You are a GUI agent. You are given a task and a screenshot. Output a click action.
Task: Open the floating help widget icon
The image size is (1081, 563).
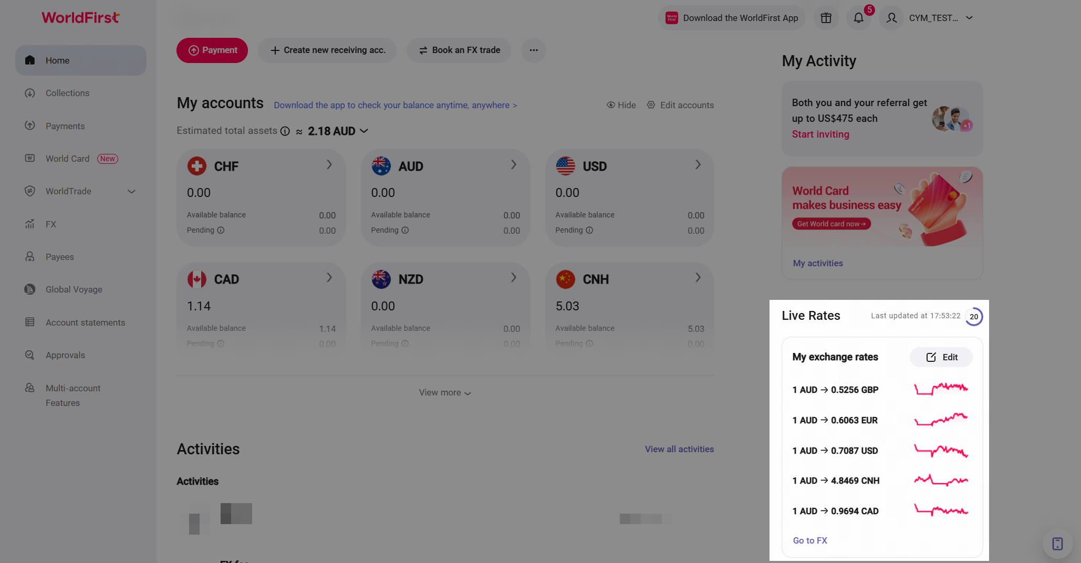tap(1057, 544)
